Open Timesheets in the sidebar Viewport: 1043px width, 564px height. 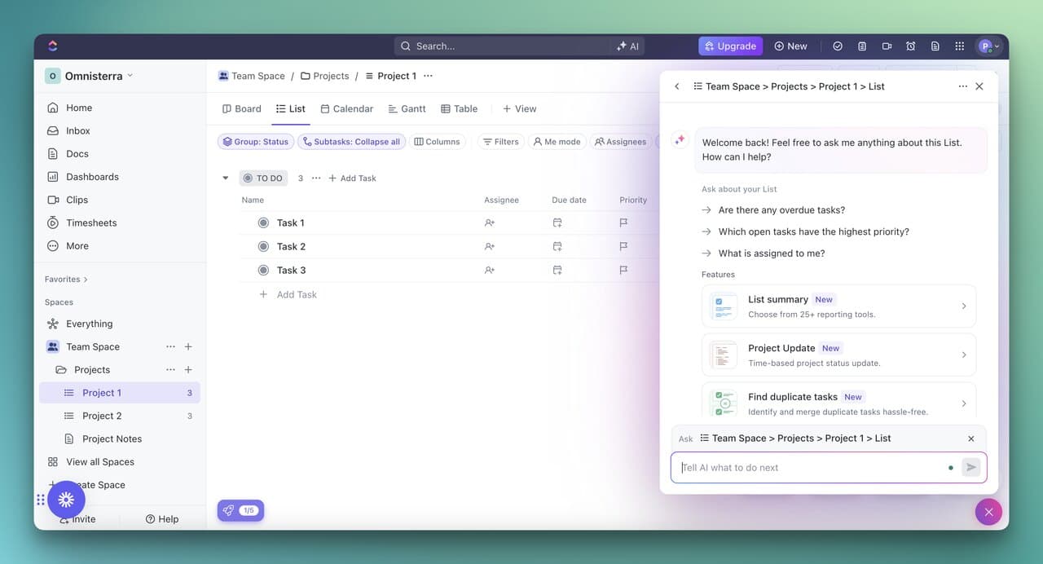120,223
